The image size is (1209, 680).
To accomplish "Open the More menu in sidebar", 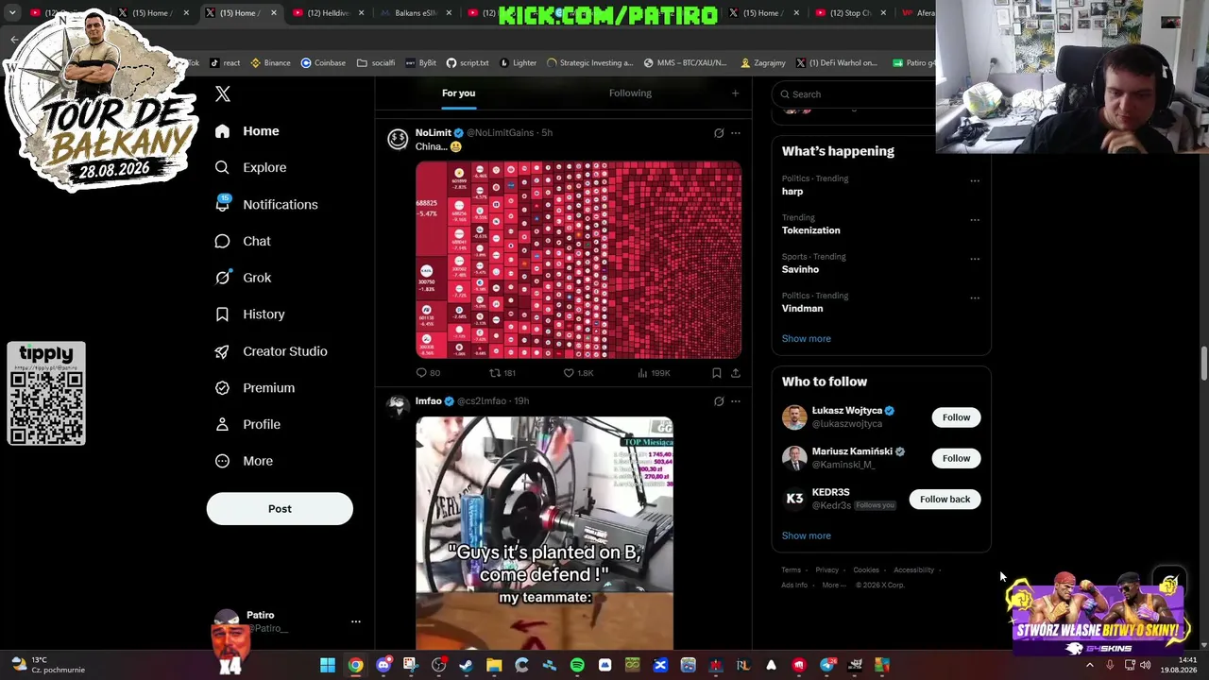I will [244, 461].
